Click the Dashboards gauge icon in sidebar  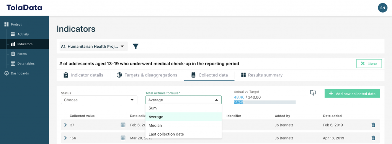7,73
